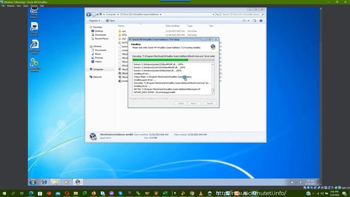Open host Task View
The image size is (350, 197).
tap(22, 193)
